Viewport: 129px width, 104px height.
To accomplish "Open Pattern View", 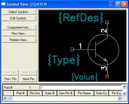I will pos(19,40).
